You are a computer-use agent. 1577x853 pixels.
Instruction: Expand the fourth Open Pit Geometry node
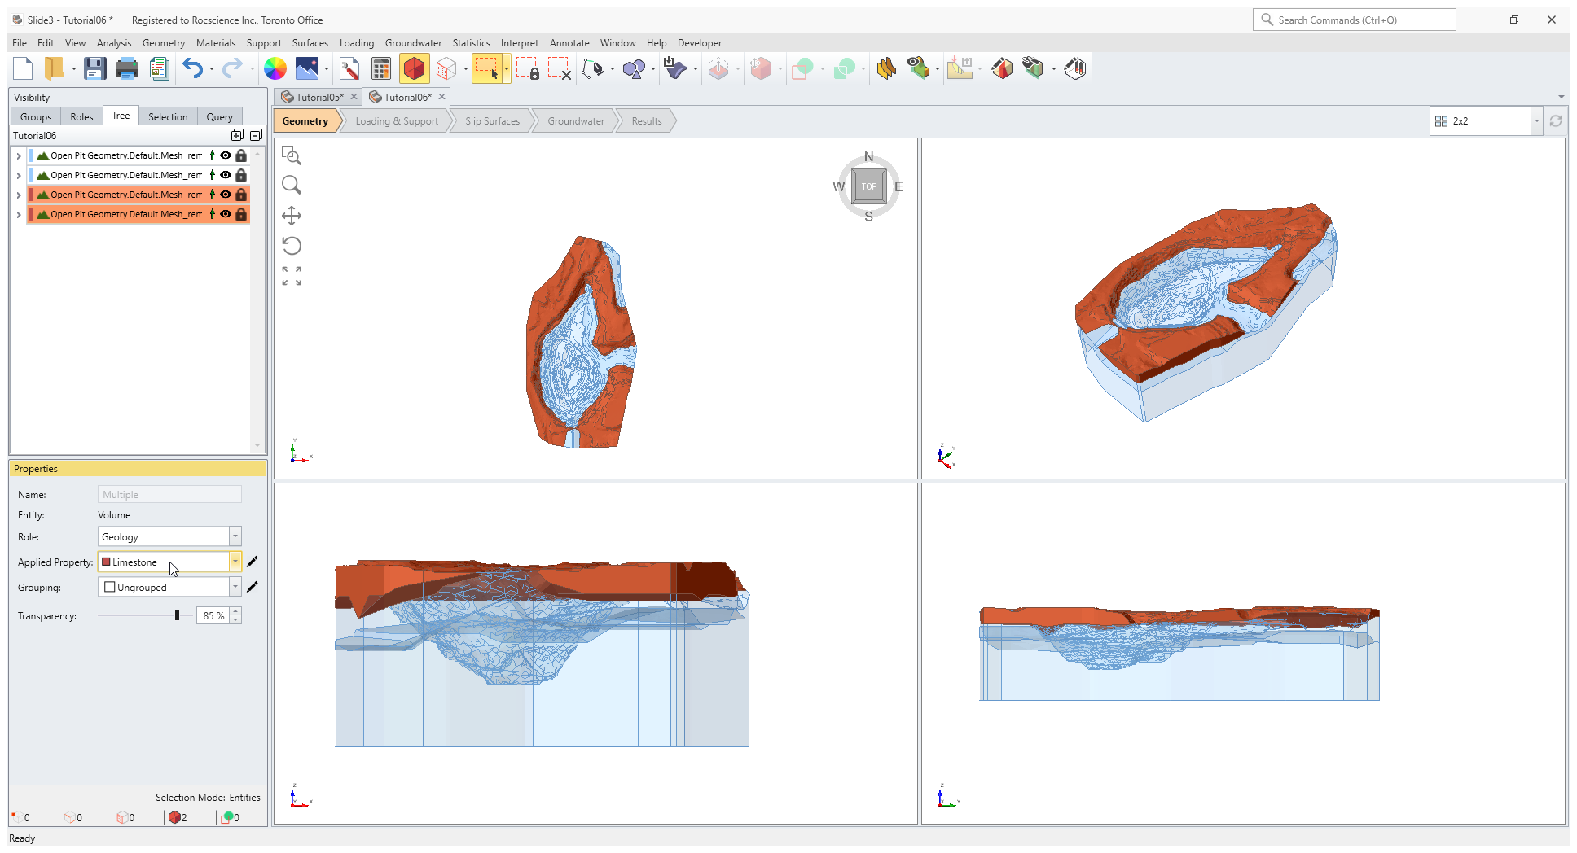[19, 214]
